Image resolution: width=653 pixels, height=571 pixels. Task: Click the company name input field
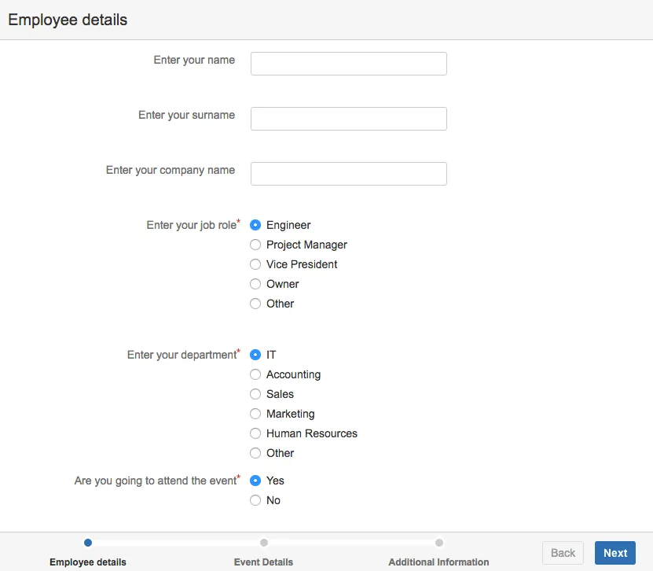(x=349, y=174)
